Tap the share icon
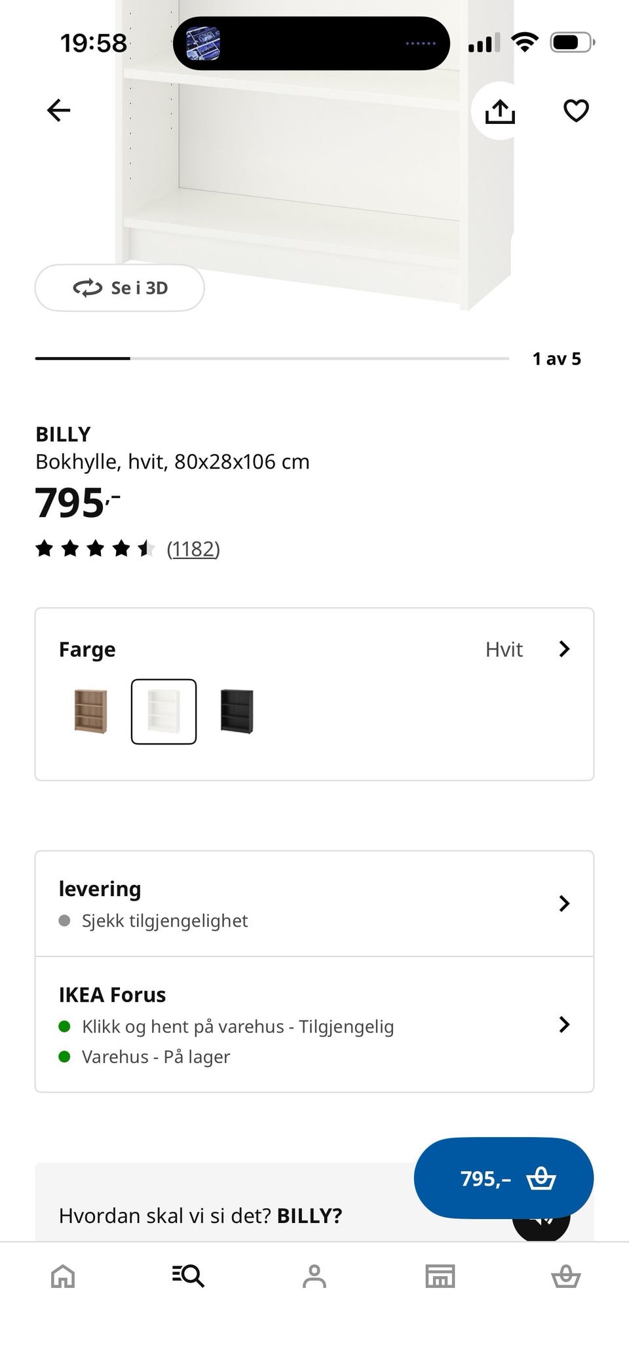Image resolution: width=629 pixels, height=1364 pixels. pos(500,111)
